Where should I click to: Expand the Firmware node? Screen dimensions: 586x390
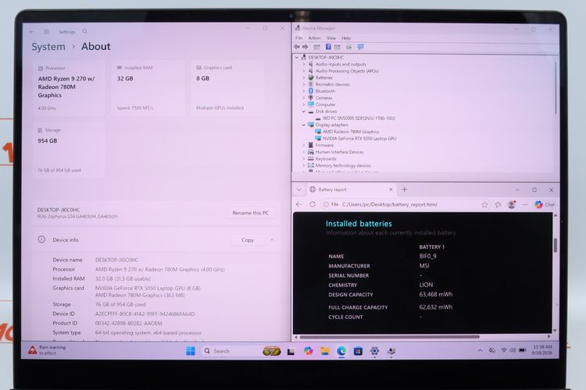[304, 145]
